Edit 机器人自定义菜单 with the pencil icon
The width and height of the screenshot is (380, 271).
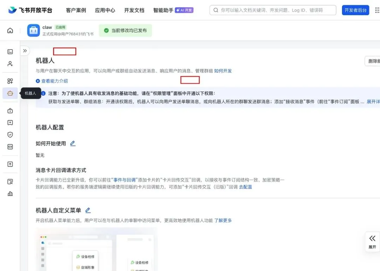click(88, 210)
